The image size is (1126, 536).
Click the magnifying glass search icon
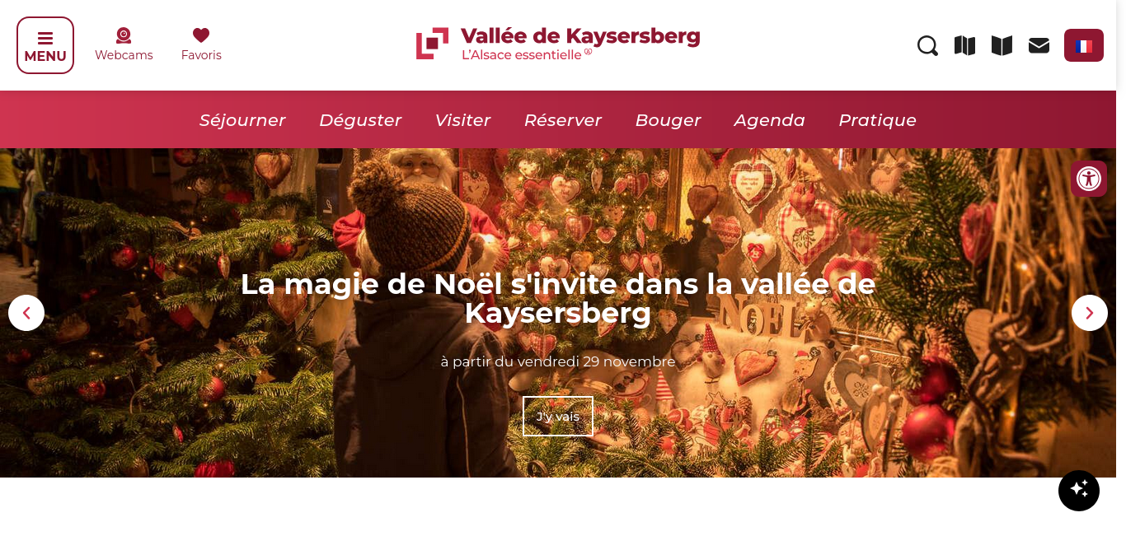(x=927, y=45)
